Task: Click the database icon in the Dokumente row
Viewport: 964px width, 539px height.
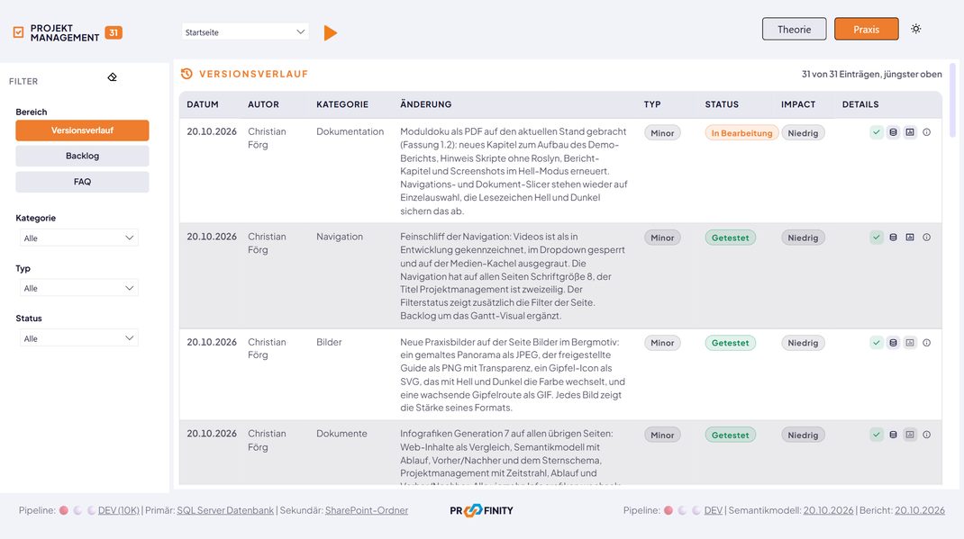Action: pos(894,435)
